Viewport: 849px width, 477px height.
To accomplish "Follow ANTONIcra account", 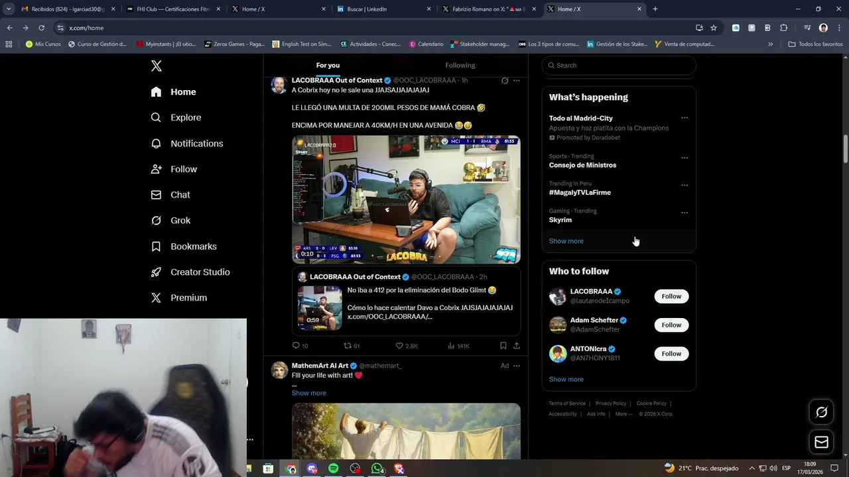I will (671, 354).
